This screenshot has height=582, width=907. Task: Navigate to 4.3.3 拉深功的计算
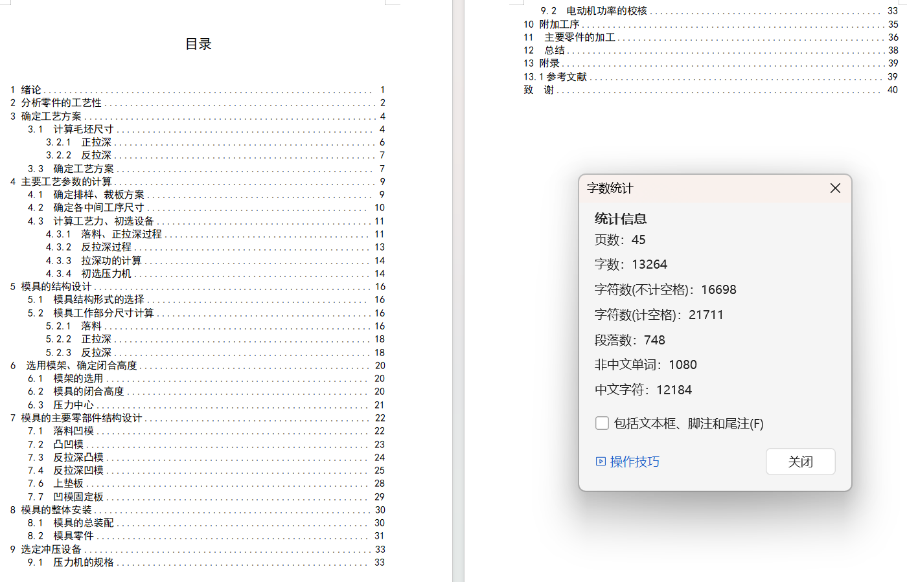tap(111, 260)
